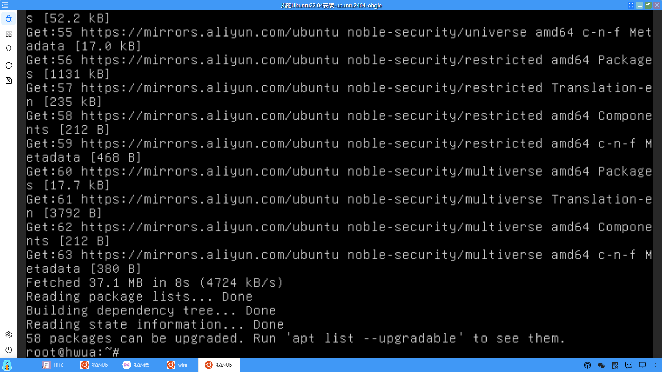Screen dimensions: 662x372
Task: Collapse sidebar using top-left list icon
Action: click(x=5, y=5)
